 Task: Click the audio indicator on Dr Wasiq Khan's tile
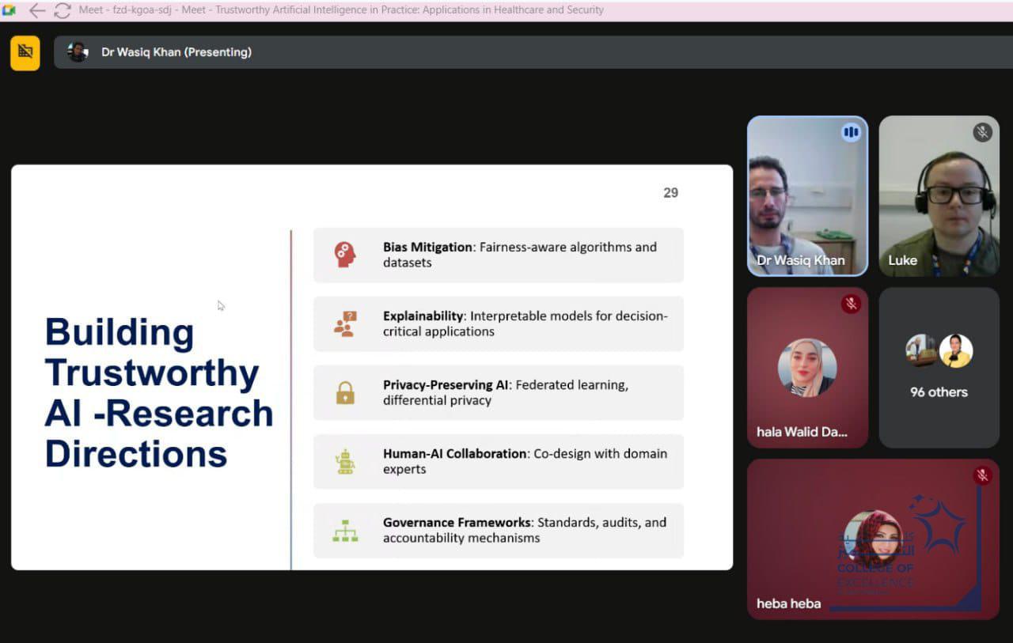tap(851, 133)
